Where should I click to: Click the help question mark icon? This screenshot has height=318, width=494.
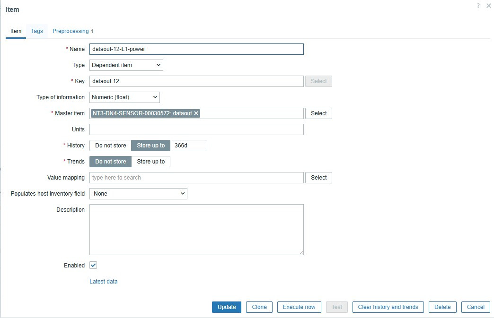477,6
